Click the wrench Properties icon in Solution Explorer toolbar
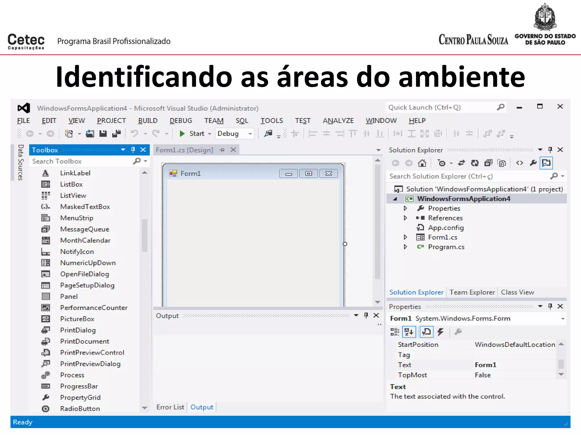The image size is (581, 435). [x=533, y=163]
